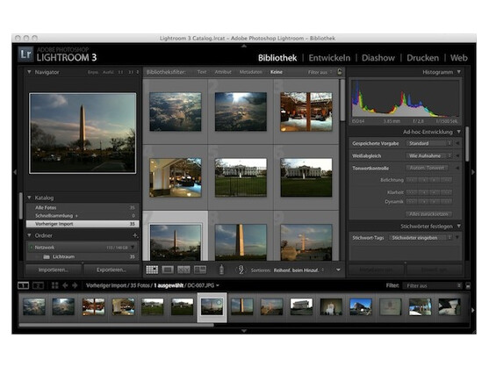This screenshot has height=367, width=489.
Task: Open the Stichwörter eingeben dropdown
Action: [x=421, y=238]
